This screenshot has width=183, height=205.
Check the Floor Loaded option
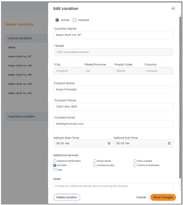[135, 161]
